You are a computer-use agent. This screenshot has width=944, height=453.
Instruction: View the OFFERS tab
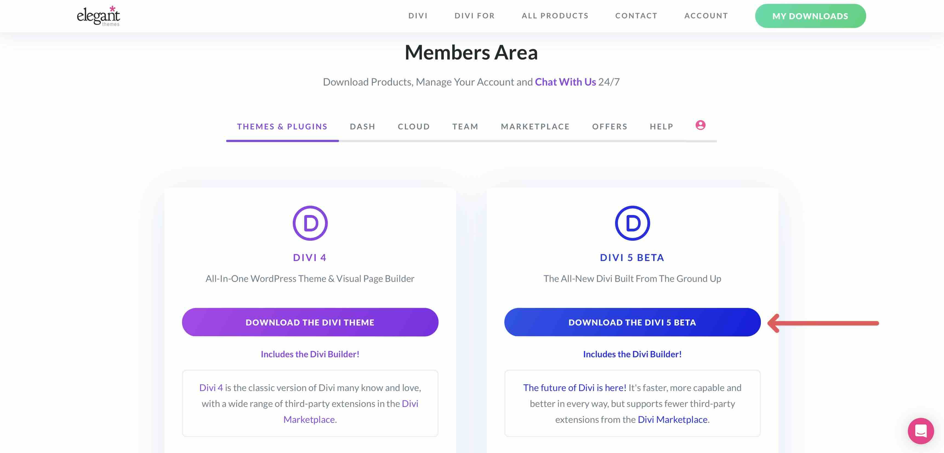coord(610,126)
